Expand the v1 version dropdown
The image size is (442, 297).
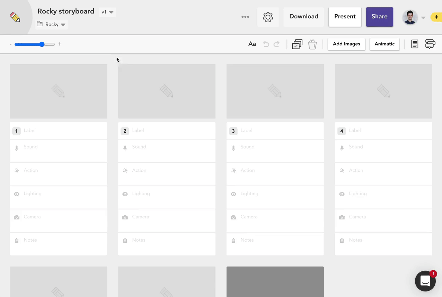click(107, 12)
